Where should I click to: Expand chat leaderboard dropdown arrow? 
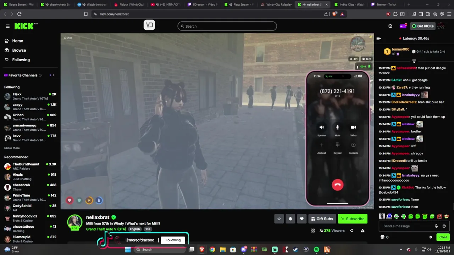(x=414, y=61)
